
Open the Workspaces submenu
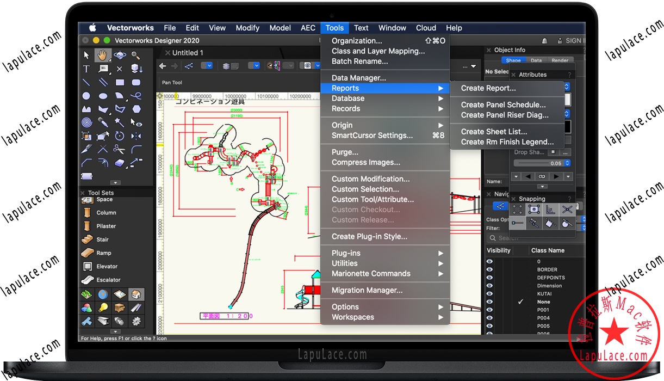385,317
